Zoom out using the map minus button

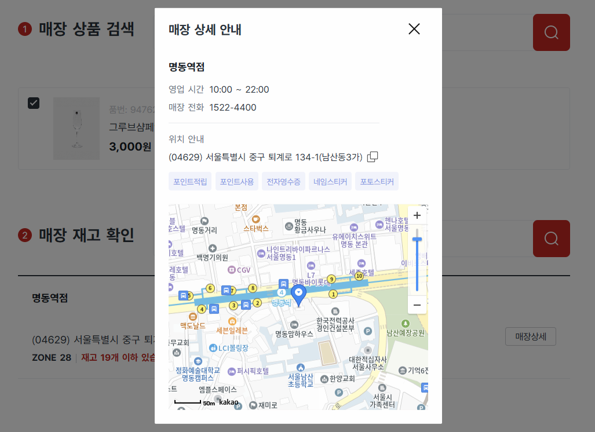[x=417, y=305]
